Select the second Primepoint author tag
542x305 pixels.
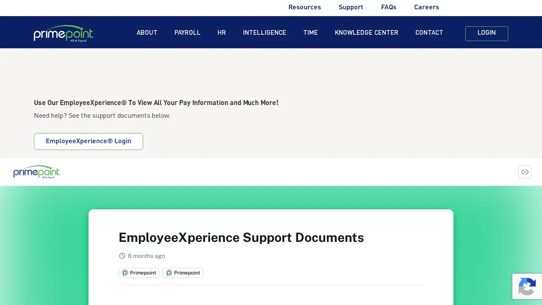tap(183, 273)
